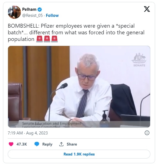Open the @Resist_05 handle link

click(32, 15)
